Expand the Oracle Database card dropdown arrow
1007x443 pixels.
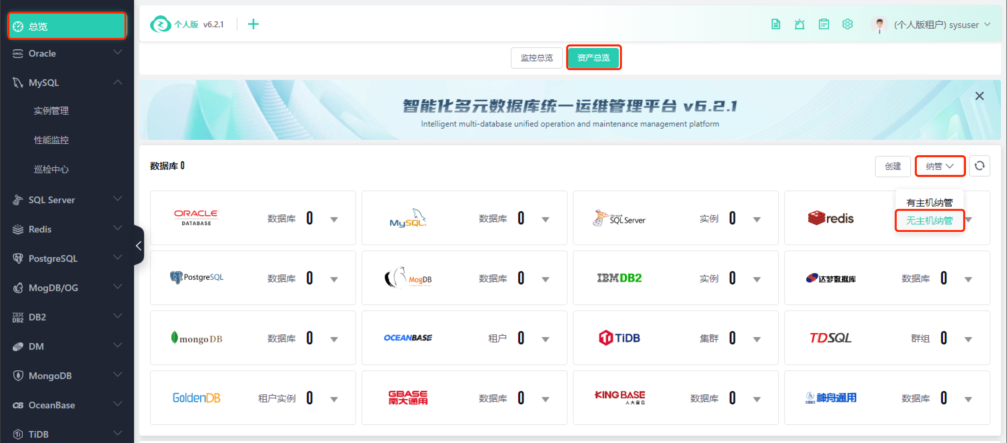point(334,219)
